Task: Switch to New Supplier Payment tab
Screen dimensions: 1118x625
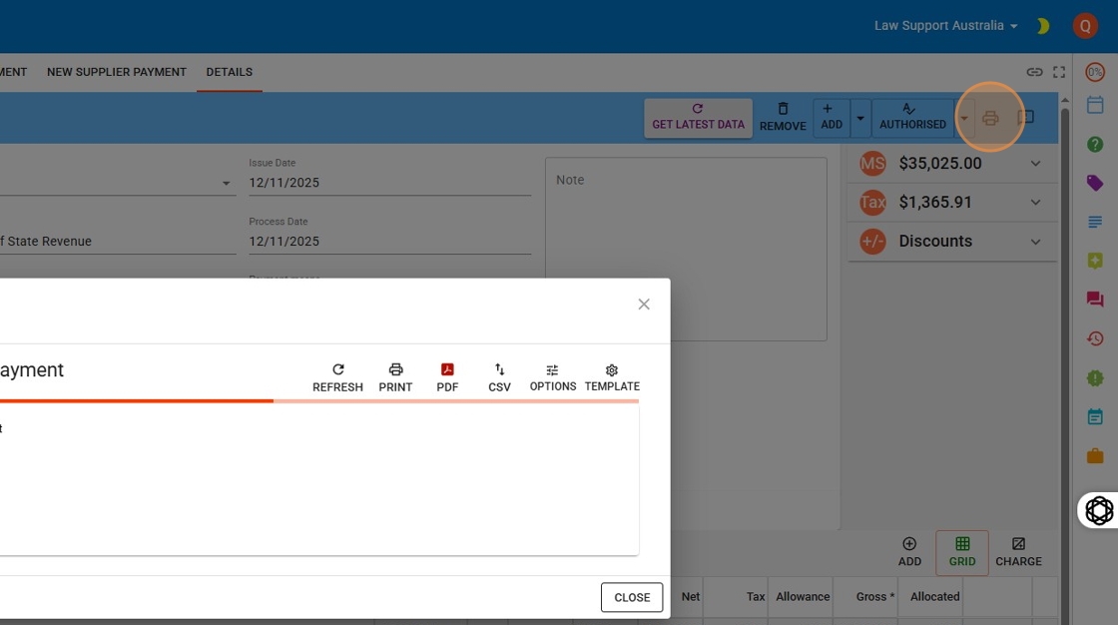Action: coord(117,72)
